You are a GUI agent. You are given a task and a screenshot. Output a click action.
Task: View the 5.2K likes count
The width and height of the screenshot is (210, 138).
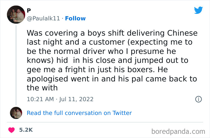[x=26, y=130]
